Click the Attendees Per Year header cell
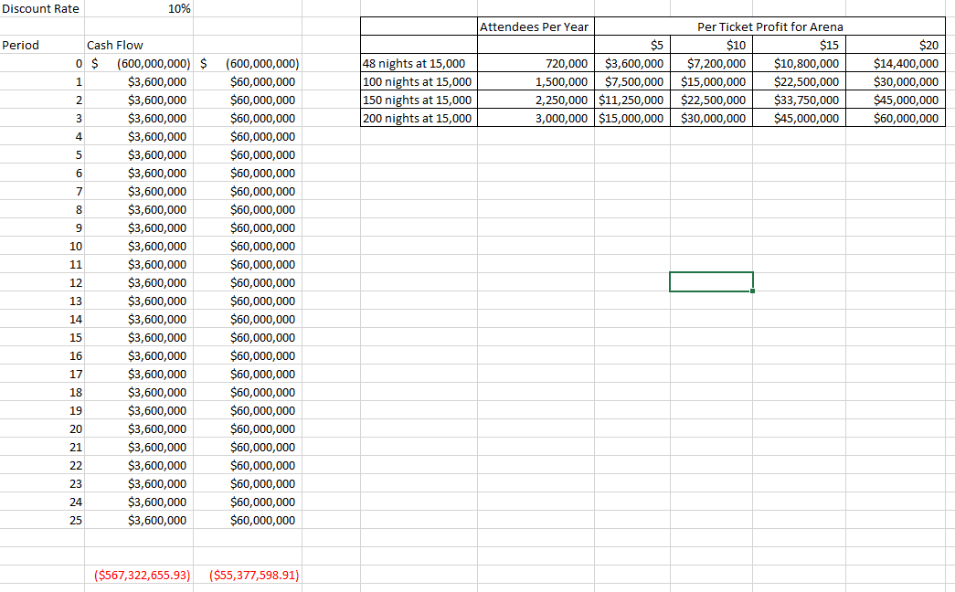 pos(535,26)
